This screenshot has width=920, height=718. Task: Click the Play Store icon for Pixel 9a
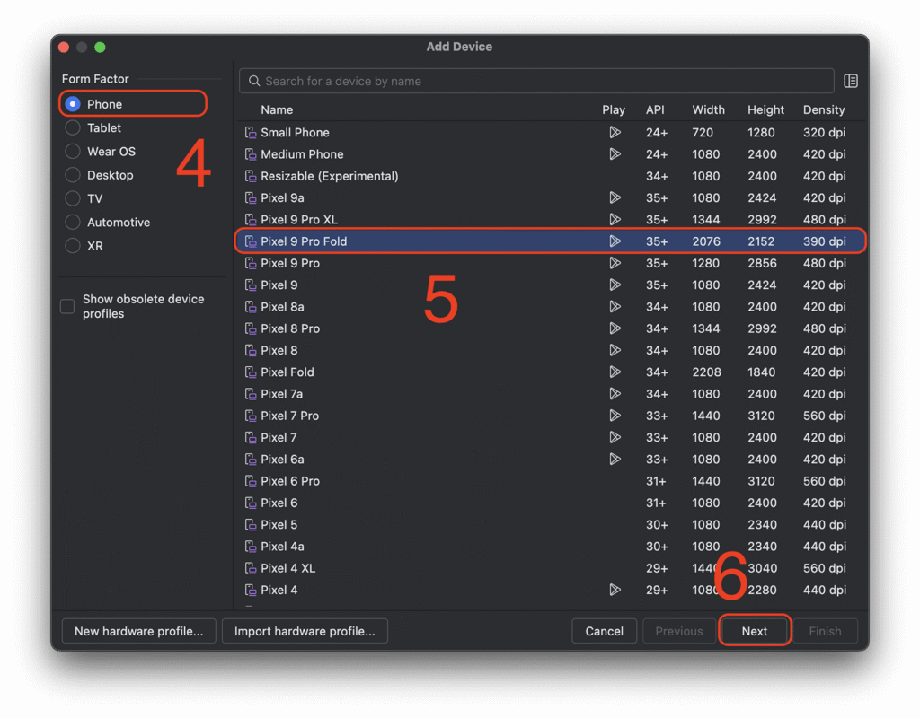pos(615,197)
